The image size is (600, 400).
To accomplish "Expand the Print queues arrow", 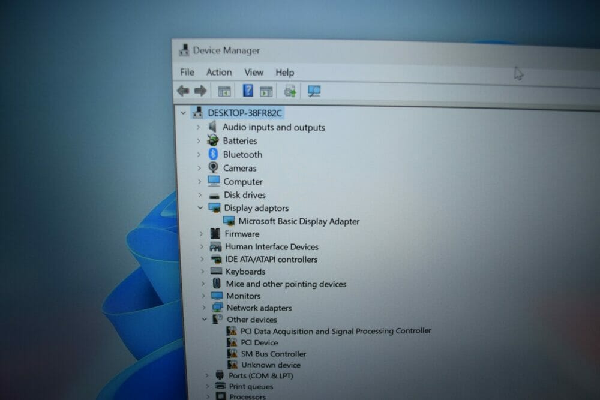I will tap(208, 386).
